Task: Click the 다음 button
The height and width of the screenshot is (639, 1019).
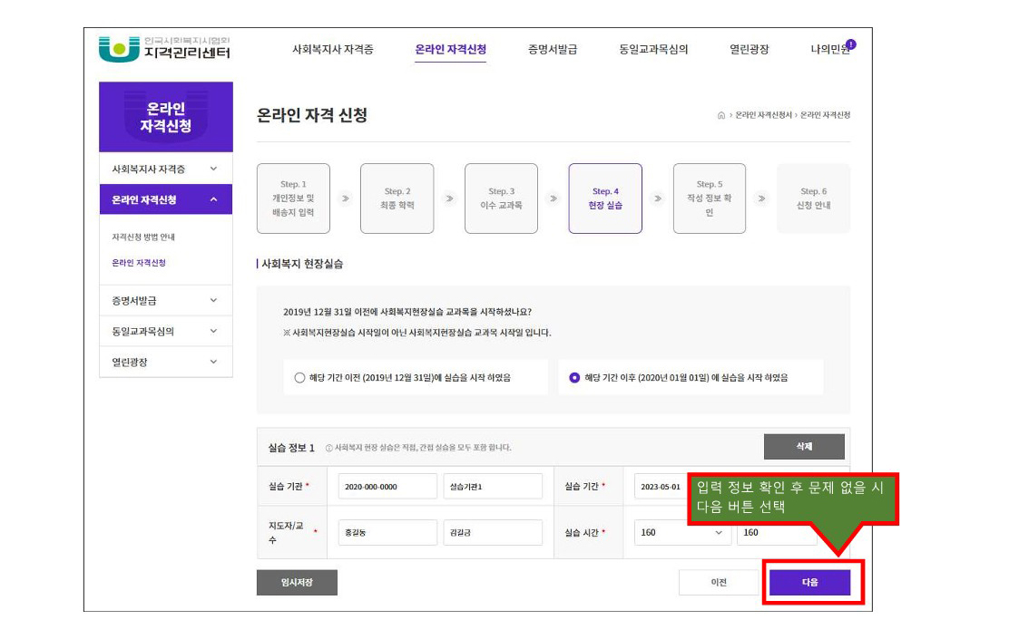Action: click(x=809, y=583)
